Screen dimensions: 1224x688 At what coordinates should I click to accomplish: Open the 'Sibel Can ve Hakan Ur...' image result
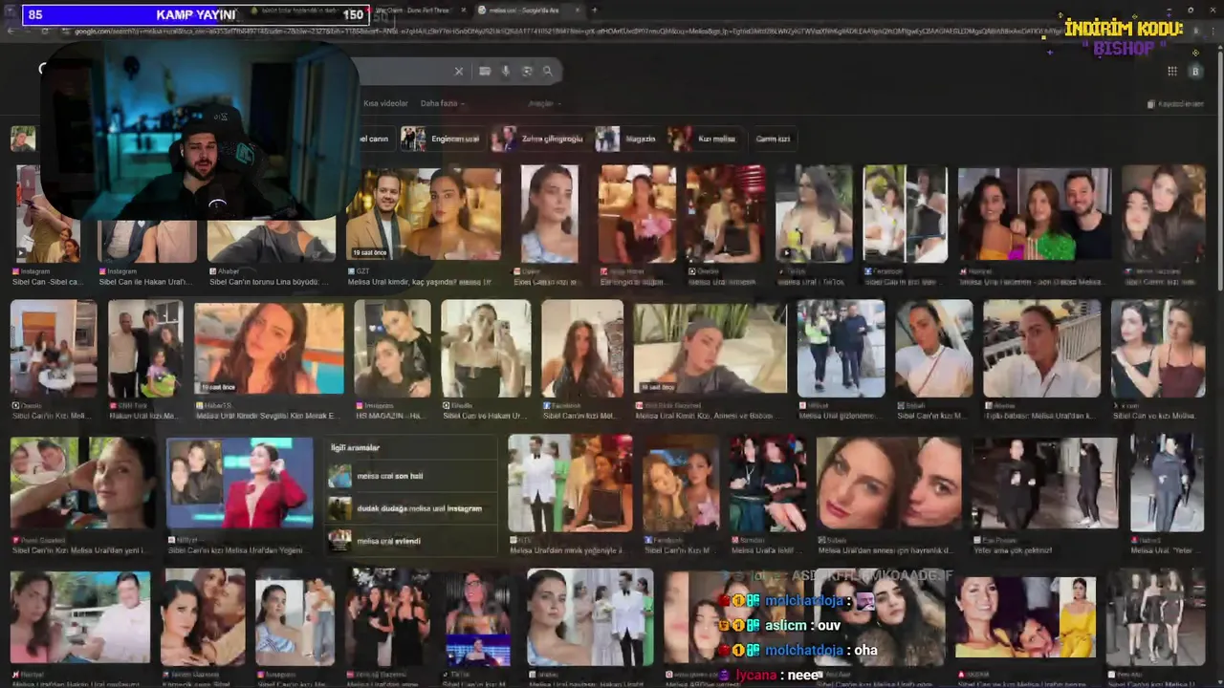(486, 348)
